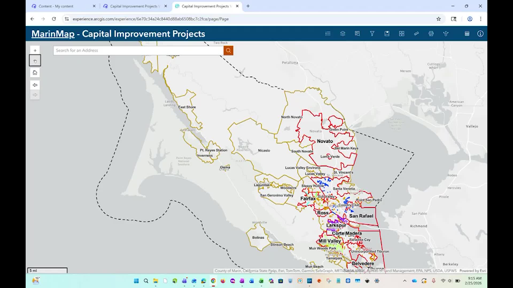Open the map Legend panel
Screen dimensions: 513x288
pyautogui.click(x=328, y=33)
